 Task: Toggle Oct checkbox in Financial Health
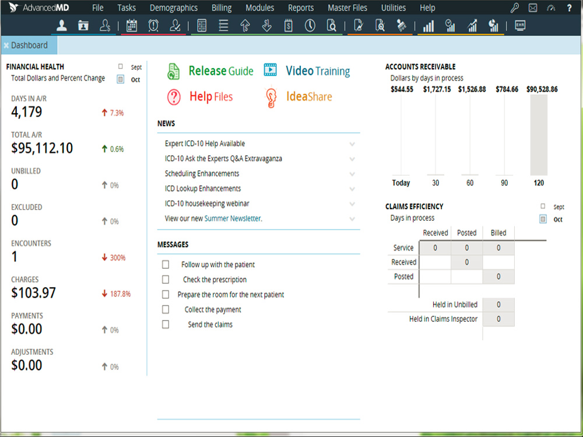(121, 79)
